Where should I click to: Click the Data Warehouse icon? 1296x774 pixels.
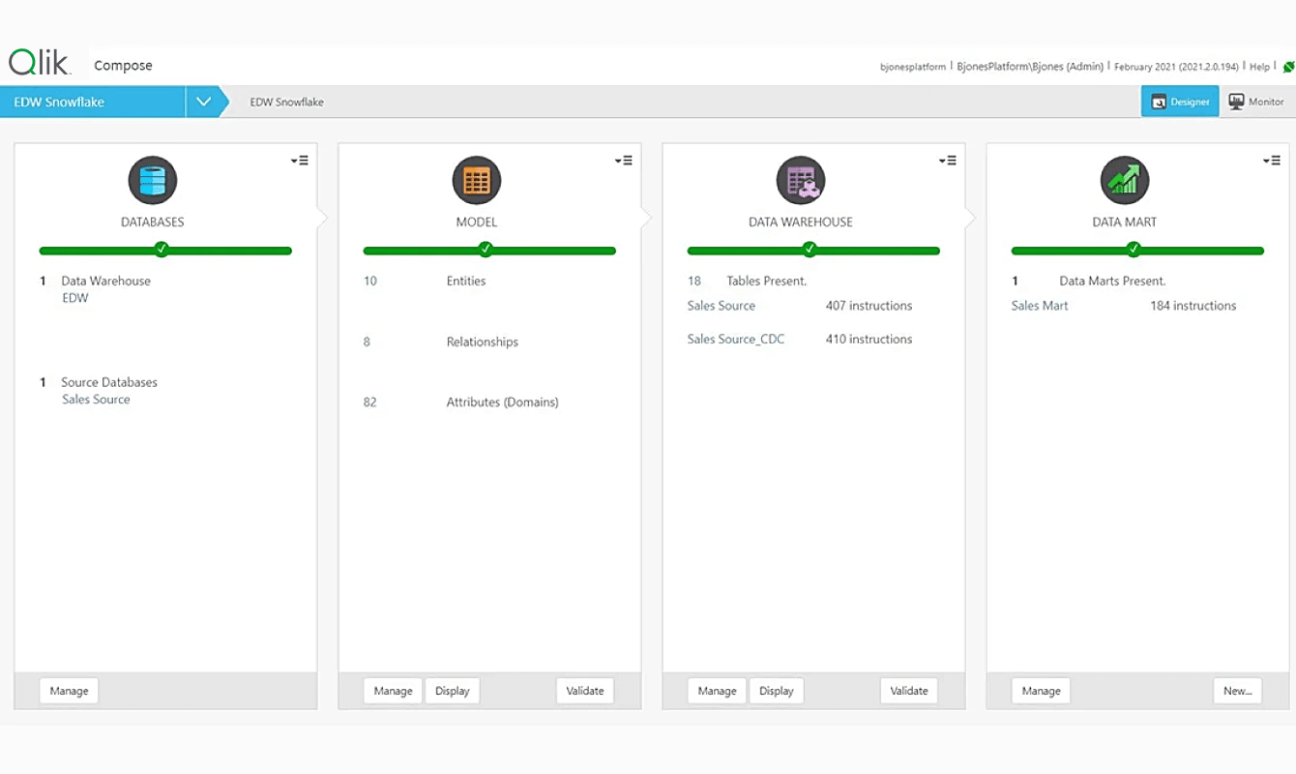(801, 181)
